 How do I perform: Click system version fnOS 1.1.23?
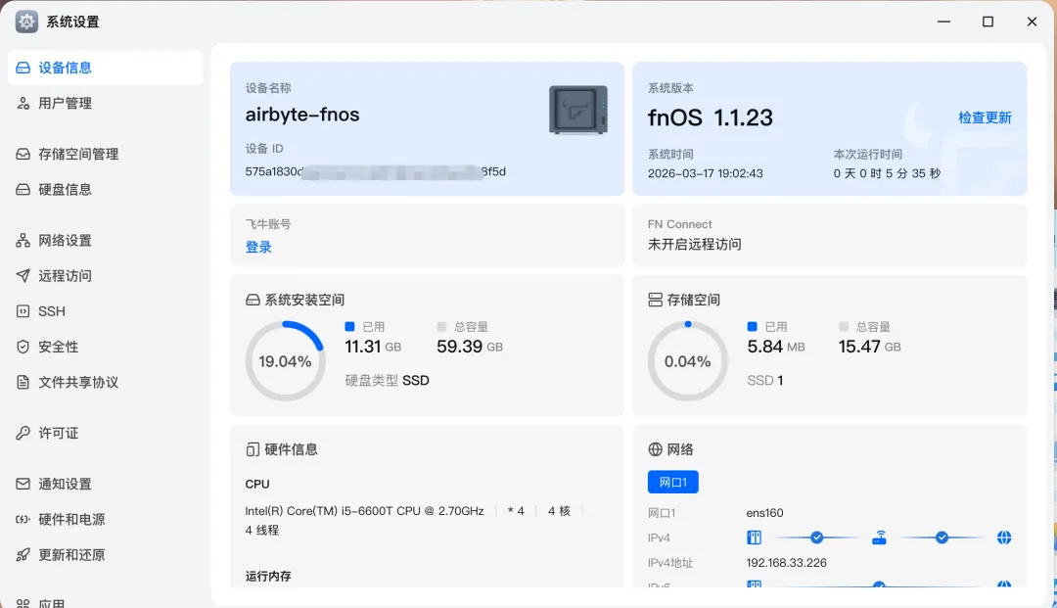710,117
